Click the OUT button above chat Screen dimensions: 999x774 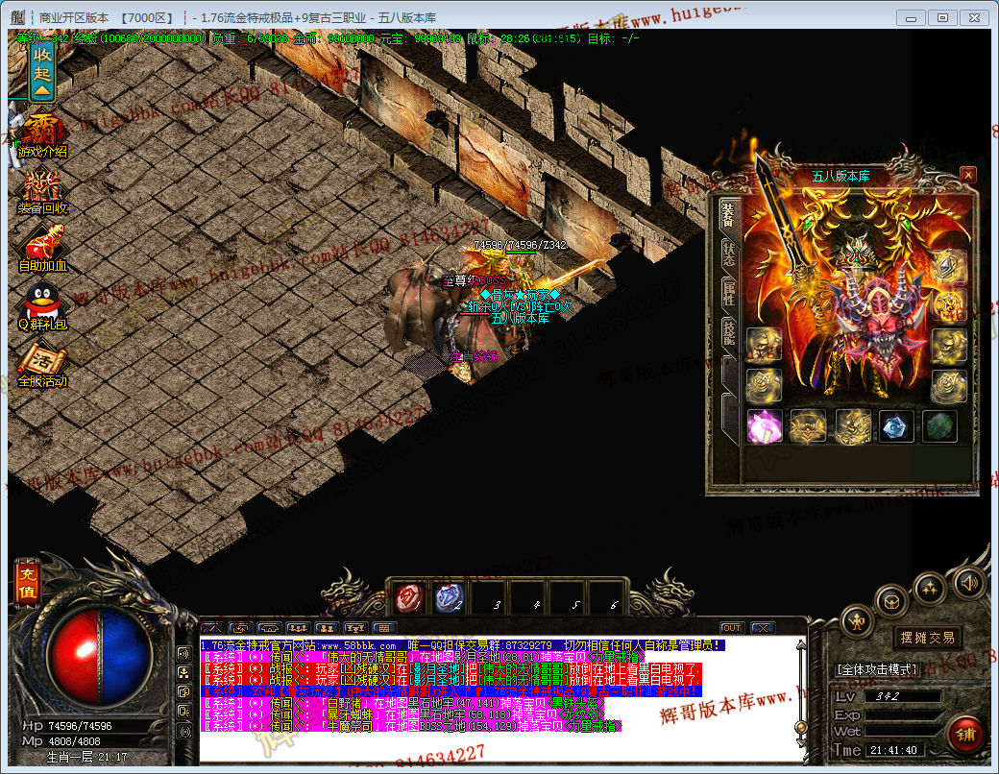coord(732,628)
